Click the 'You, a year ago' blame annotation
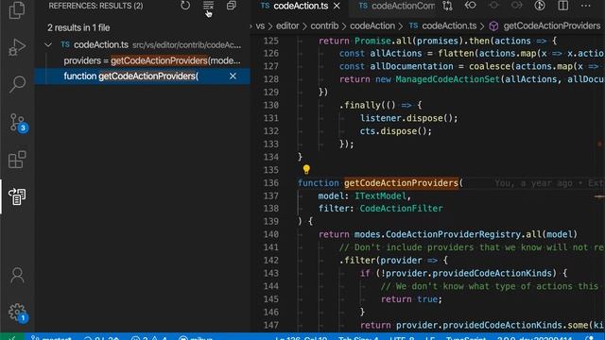 point(533,183)
